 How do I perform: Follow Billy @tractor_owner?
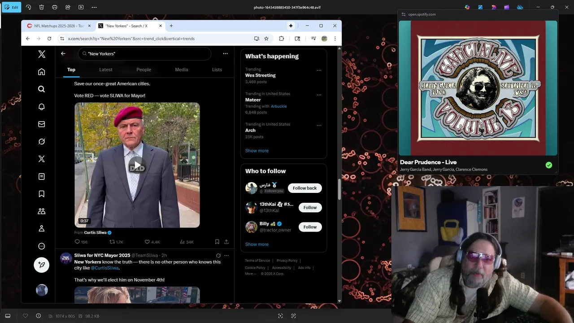[310, 227]
